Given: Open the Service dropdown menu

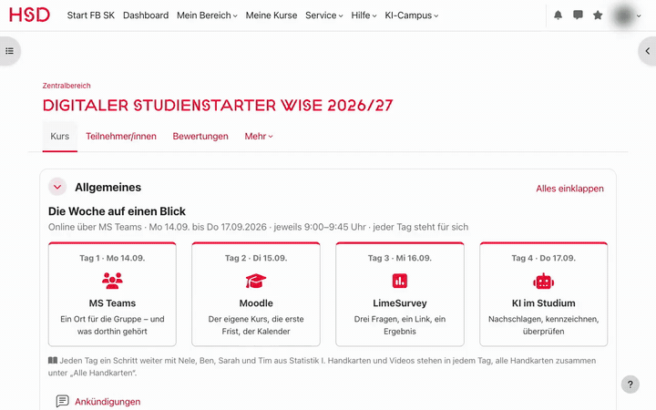Looking at the screenshot, I should coord(323,15).
